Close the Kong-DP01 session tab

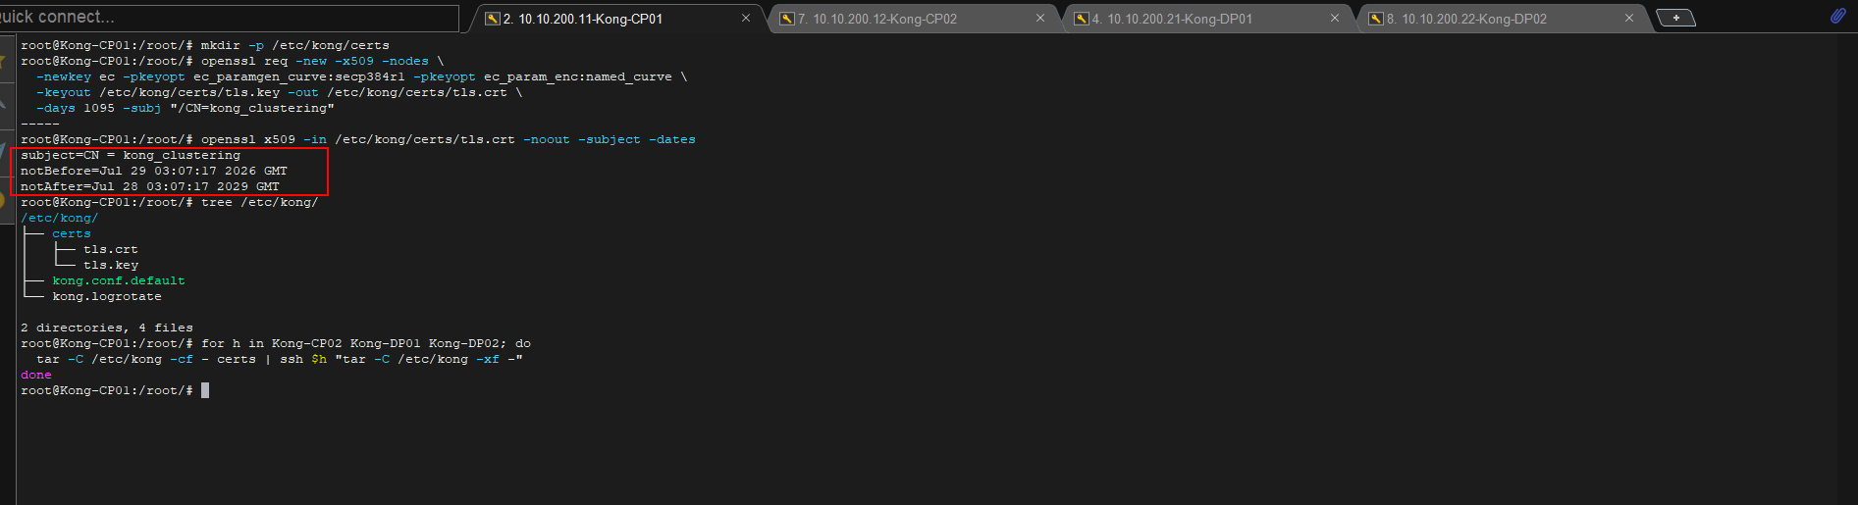tap(1335, 19)
